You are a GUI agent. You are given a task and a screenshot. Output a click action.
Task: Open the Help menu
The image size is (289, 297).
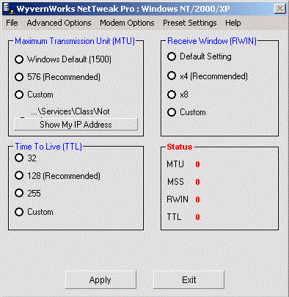coord(233,23)
